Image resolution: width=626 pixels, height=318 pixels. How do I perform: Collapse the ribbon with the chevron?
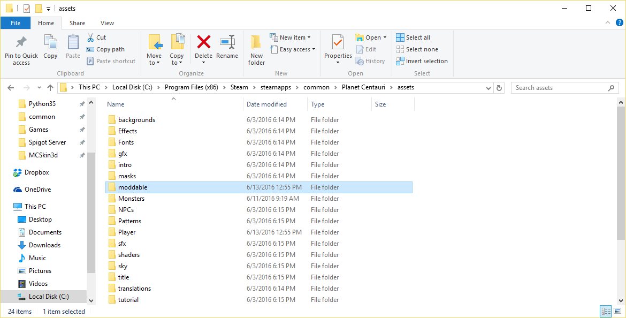click(x=608, y=23)
